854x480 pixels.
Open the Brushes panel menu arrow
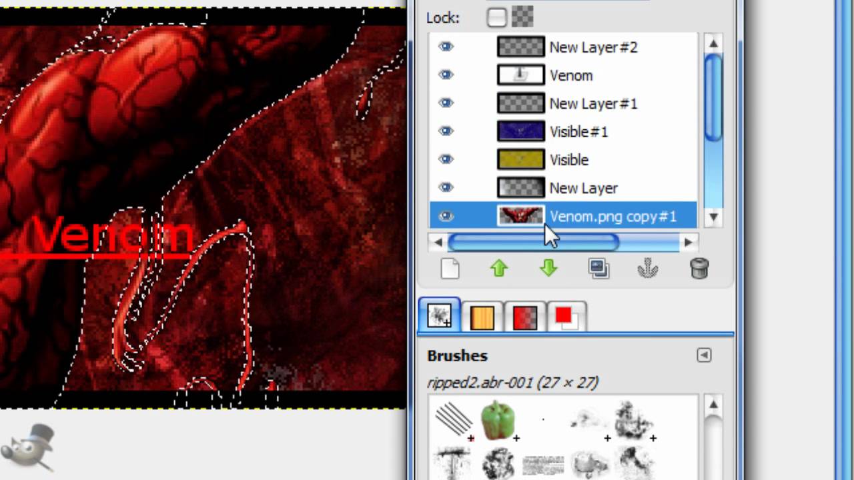704,355
